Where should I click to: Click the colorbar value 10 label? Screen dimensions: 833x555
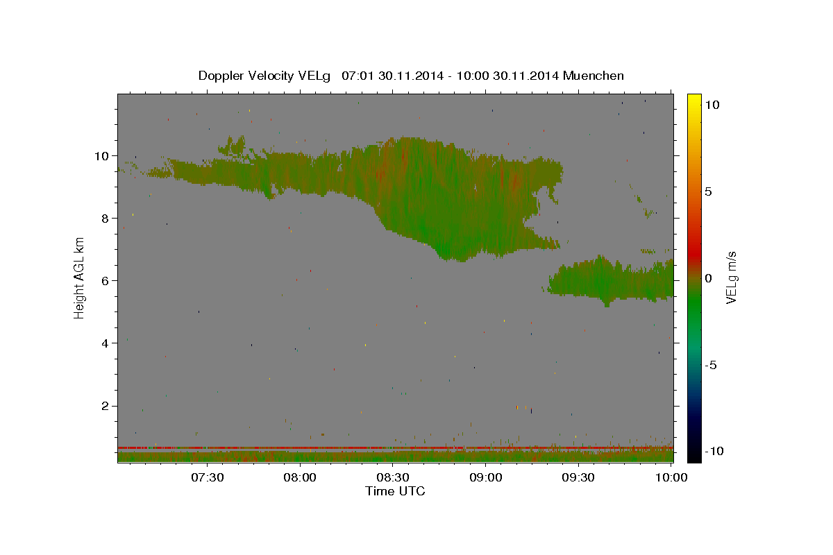pyautogui.click(x=712, y=104)
